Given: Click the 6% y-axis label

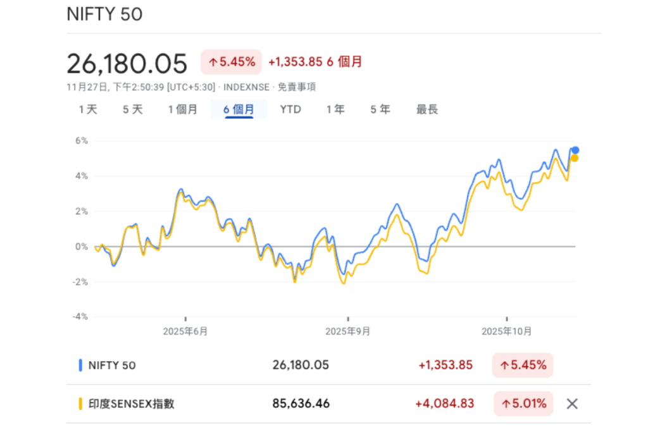Looking at the screenshot, I should point(82,140).
